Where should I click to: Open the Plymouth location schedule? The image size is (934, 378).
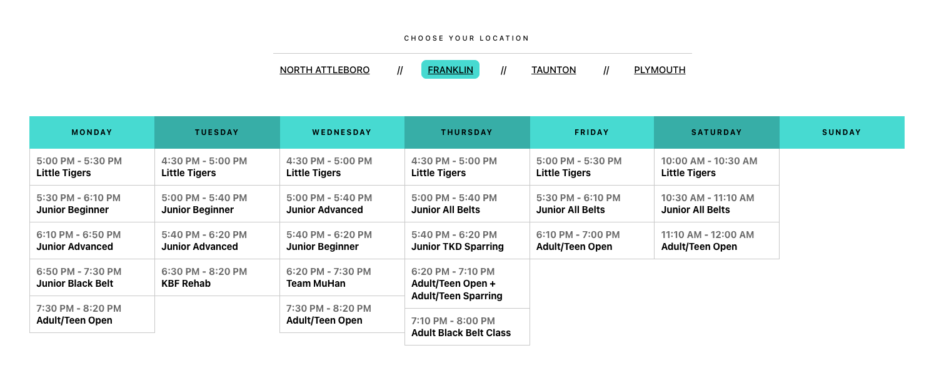click(660, 70)
